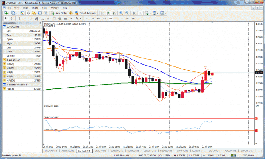265x159 pixels.
Task: Open the View menu
Action: [17, 8]
